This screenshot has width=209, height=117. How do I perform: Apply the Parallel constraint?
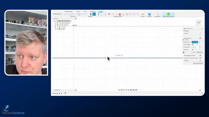coord(113,14)
